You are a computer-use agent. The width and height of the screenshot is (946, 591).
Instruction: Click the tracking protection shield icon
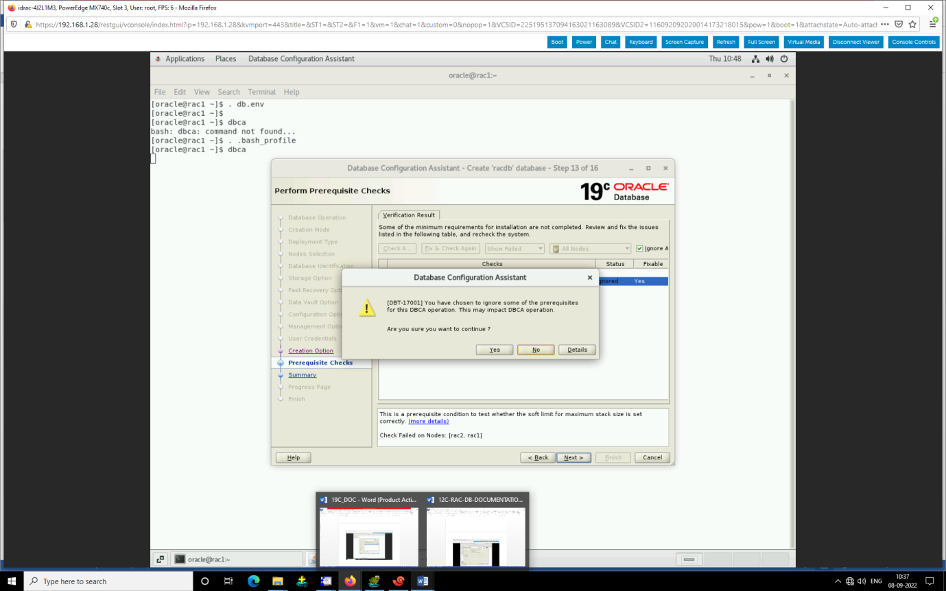coord(15,24)
